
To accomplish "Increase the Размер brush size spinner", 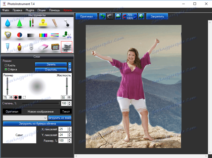I will coord(11,96).
